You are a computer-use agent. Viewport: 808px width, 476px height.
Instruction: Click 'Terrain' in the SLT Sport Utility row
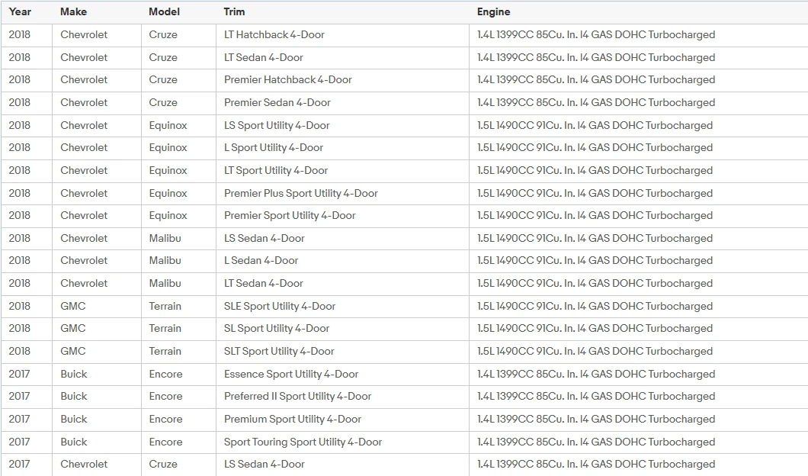[x=165, y=351]
